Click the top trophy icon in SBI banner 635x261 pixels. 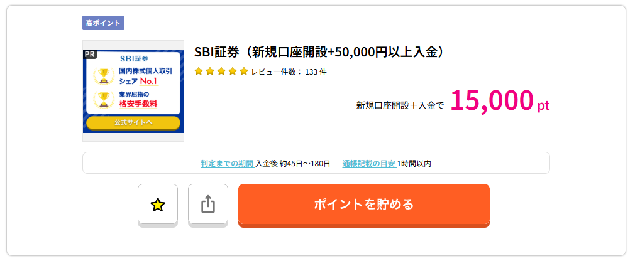point(104,75)
